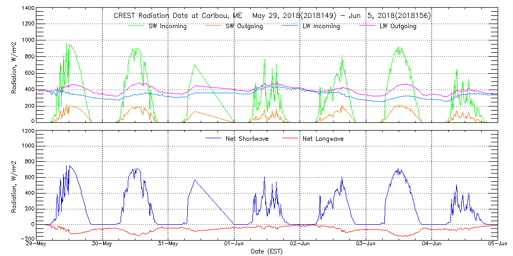Click the 04-Jun date tick label
The width and height of the screenshot is (513, 256).
point(431,244)
